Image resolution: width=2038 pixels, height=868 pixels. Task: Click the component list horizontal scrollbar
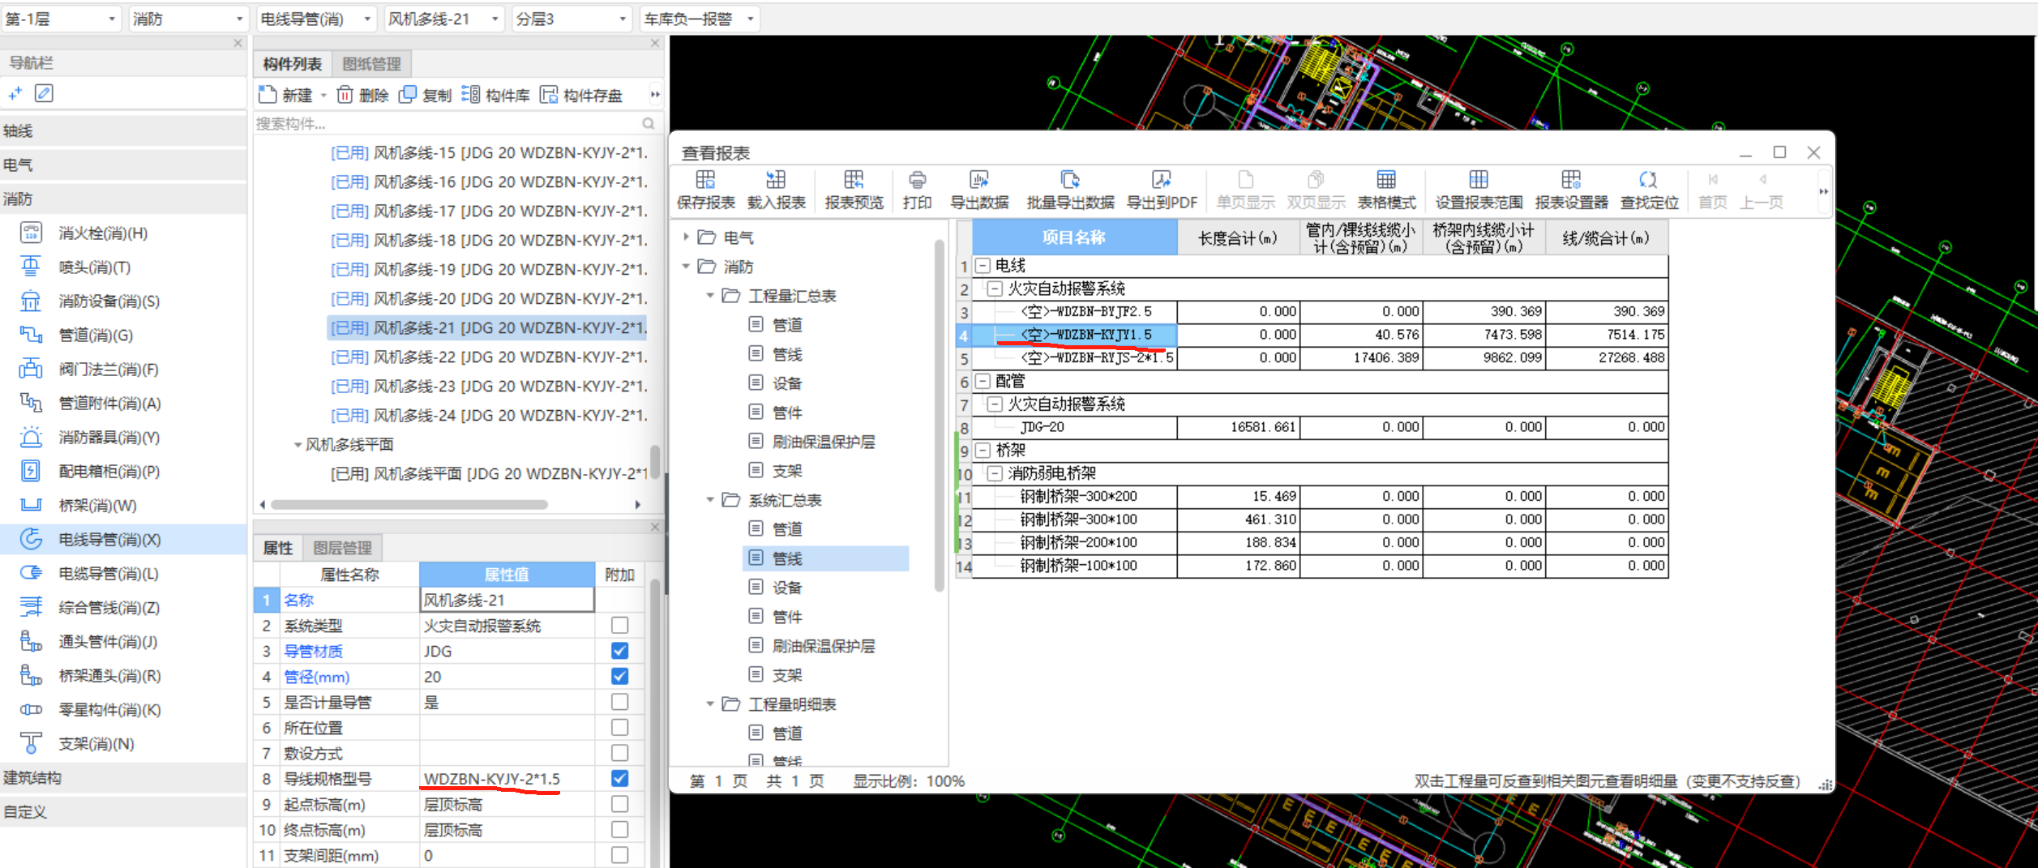tap(409, 505)
